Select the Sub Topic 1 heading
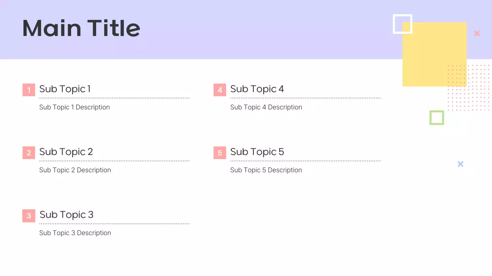The width and height of the screenshot is (492, 276). (x=65, y=89)
